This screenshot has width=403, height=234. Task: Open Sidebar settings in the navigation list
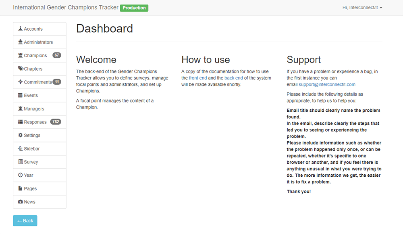click(x=31, y=149)
